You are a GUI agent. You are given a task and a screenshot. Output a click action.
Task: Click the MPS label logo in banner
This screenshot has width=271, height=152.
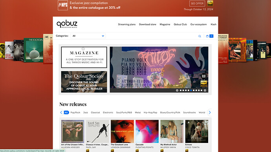coord(63,5)
